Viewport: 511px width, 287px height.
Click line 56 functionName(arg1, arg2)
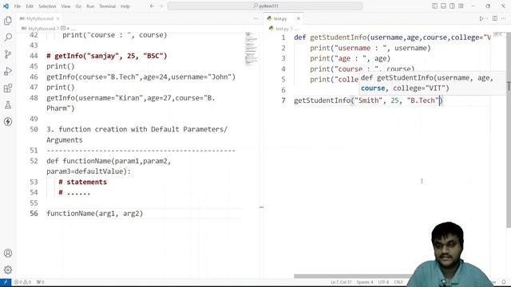pyautogui.click(x=94, y=214)
